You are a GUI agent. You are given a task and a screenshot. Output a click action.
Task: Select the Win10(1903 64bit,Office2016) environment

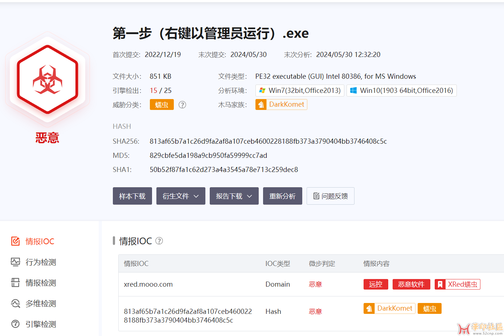click(402, 90)
